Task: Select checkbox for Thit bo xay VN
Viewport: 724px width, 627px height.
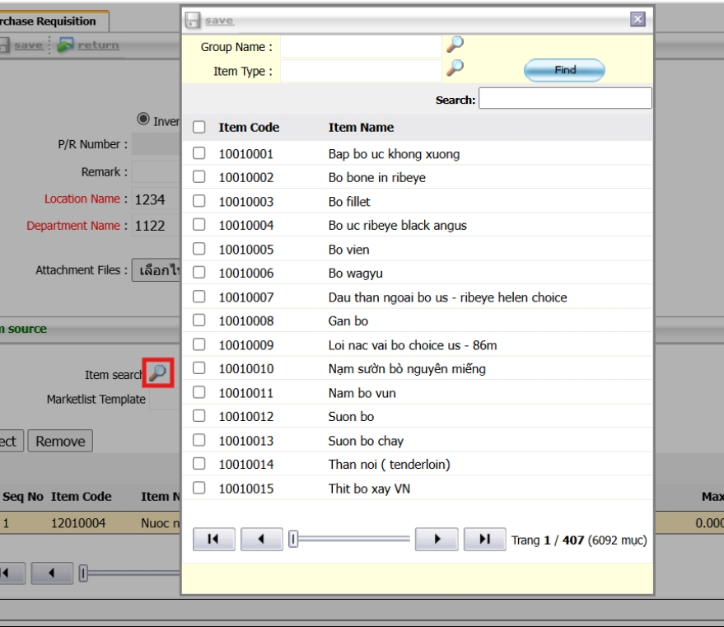Action: tap(199, 489)
